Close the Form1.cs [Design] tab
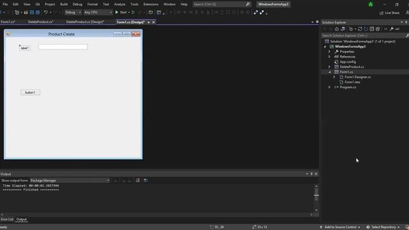Screen dimensions: 409x230 (x=153, y=22)
